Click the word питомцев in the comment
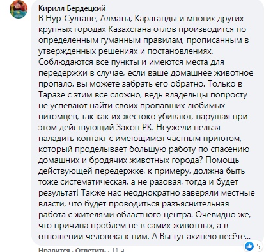280x252 pixels. click(56, 117)
